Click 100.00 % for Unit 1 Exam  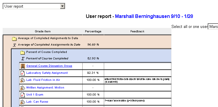93,95
